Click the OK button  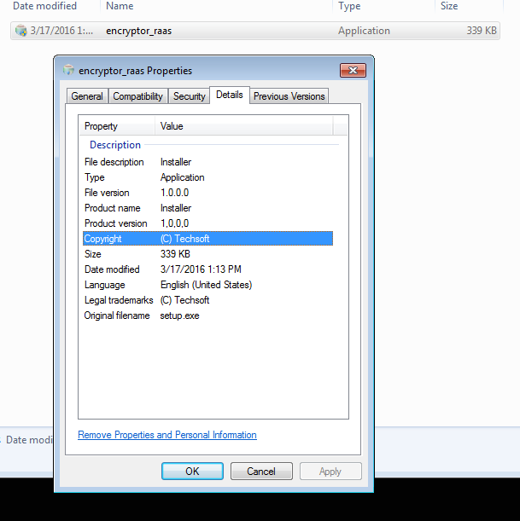tap(192, 472)
